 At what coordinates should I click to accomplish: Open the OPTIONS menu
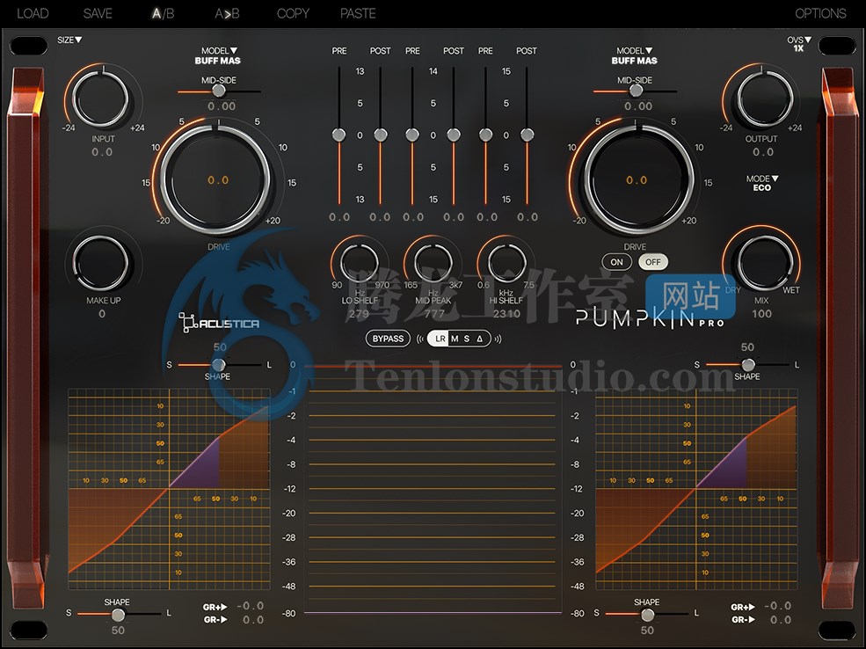(x=820, y=13)
